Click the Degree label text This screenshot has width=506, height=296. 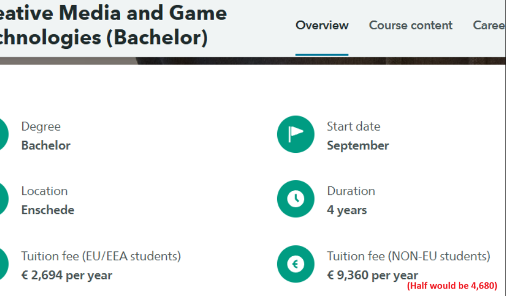(x=41, y=127)
